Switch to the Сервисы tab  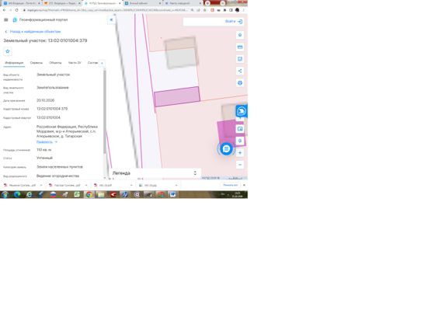point(37,63)
